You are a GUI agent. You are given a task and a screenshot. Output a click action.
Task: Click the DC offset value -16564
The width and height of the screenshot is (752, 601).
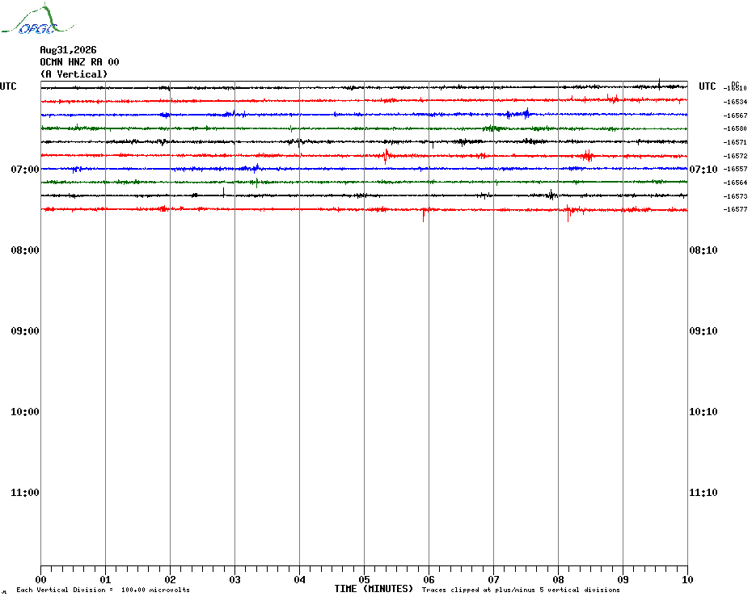[735, 183]
